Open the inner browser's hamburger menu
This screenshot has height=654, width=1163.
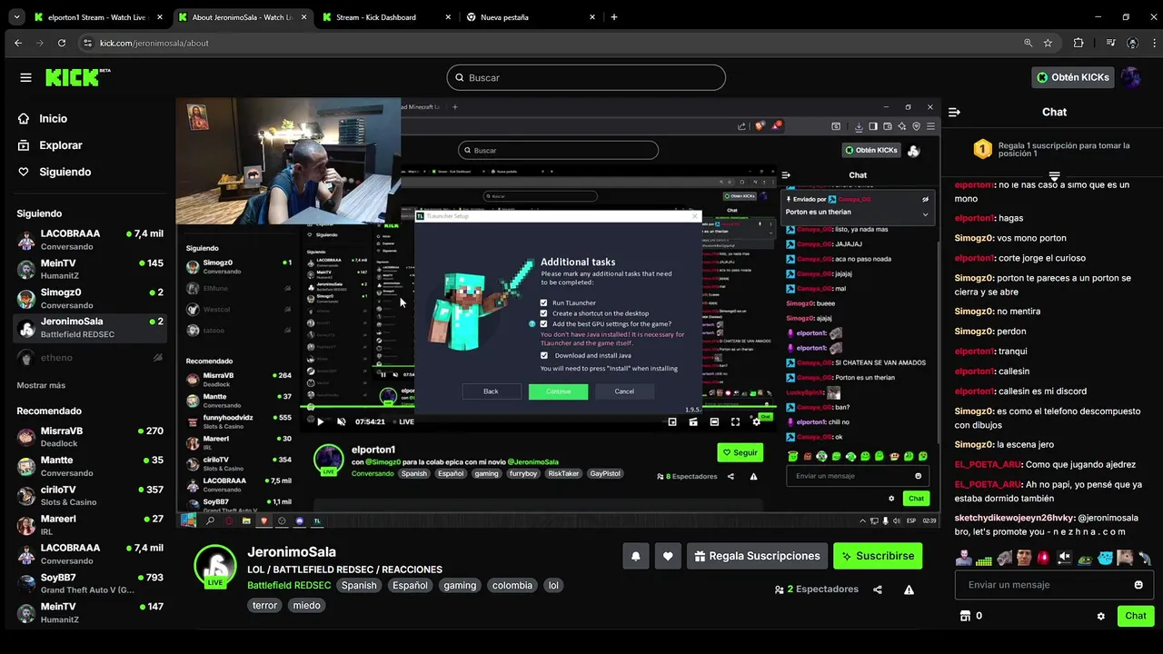point(930,126)
